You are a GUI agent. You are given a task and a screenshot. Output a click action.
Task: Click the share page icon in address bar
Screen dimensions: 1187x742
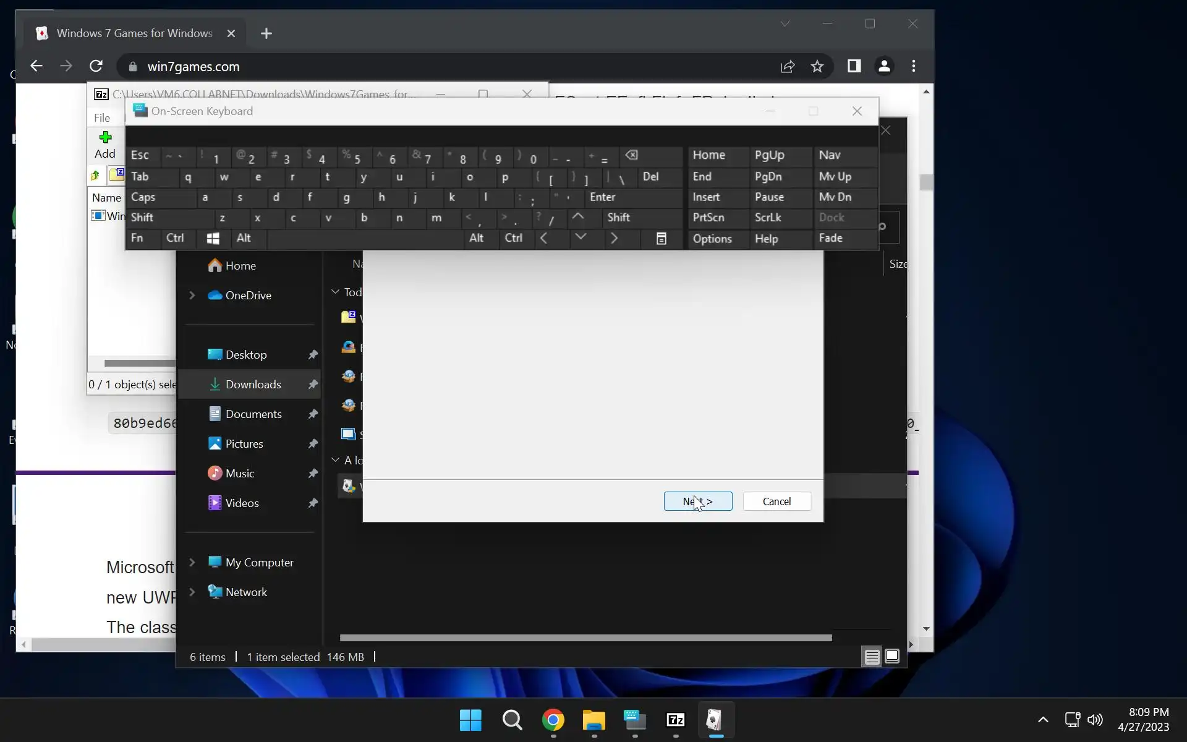click(787, 66)
